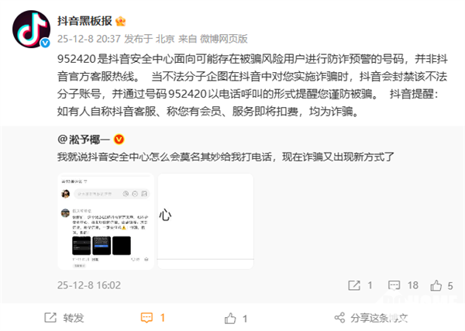Viewport: 465px width, 331px height.
Task: Open the second white thumbnail image
Action: pyautogui.click(x=205, y=221)
